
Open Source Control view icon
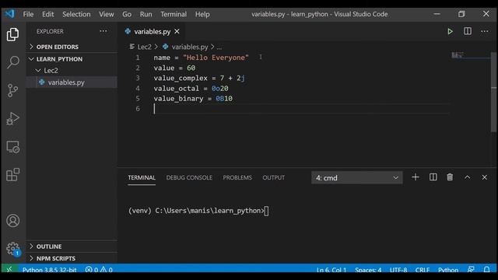12,90
